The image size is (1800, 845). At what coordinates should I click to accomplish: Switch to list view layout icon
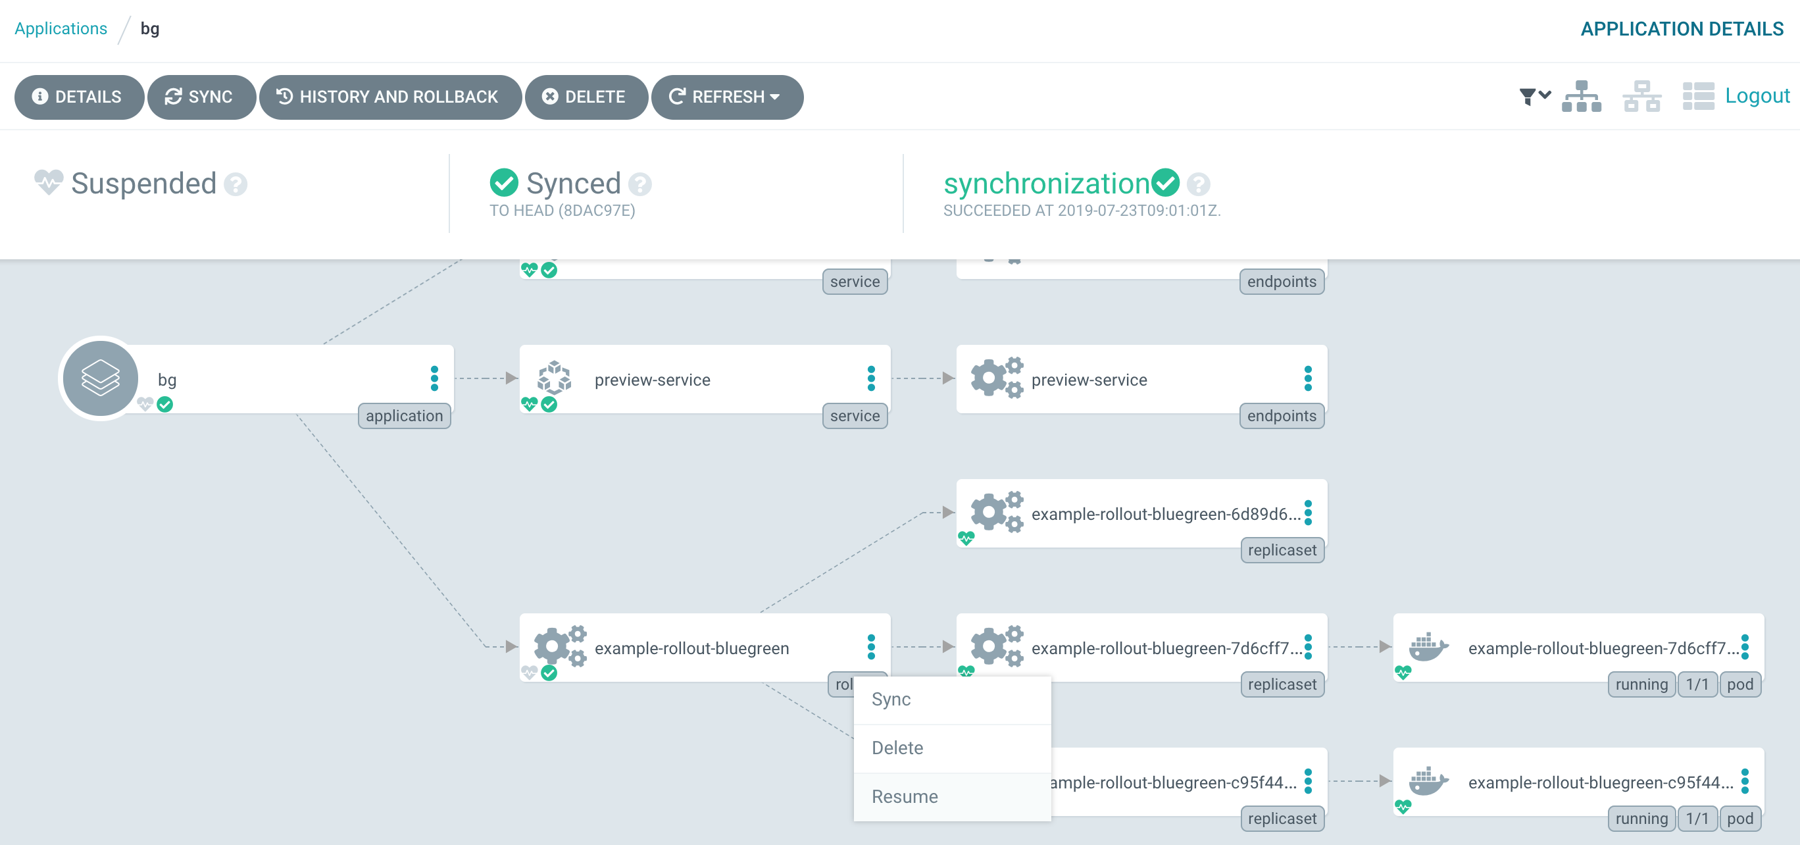pyautogui.click(x=1698, y=97)
